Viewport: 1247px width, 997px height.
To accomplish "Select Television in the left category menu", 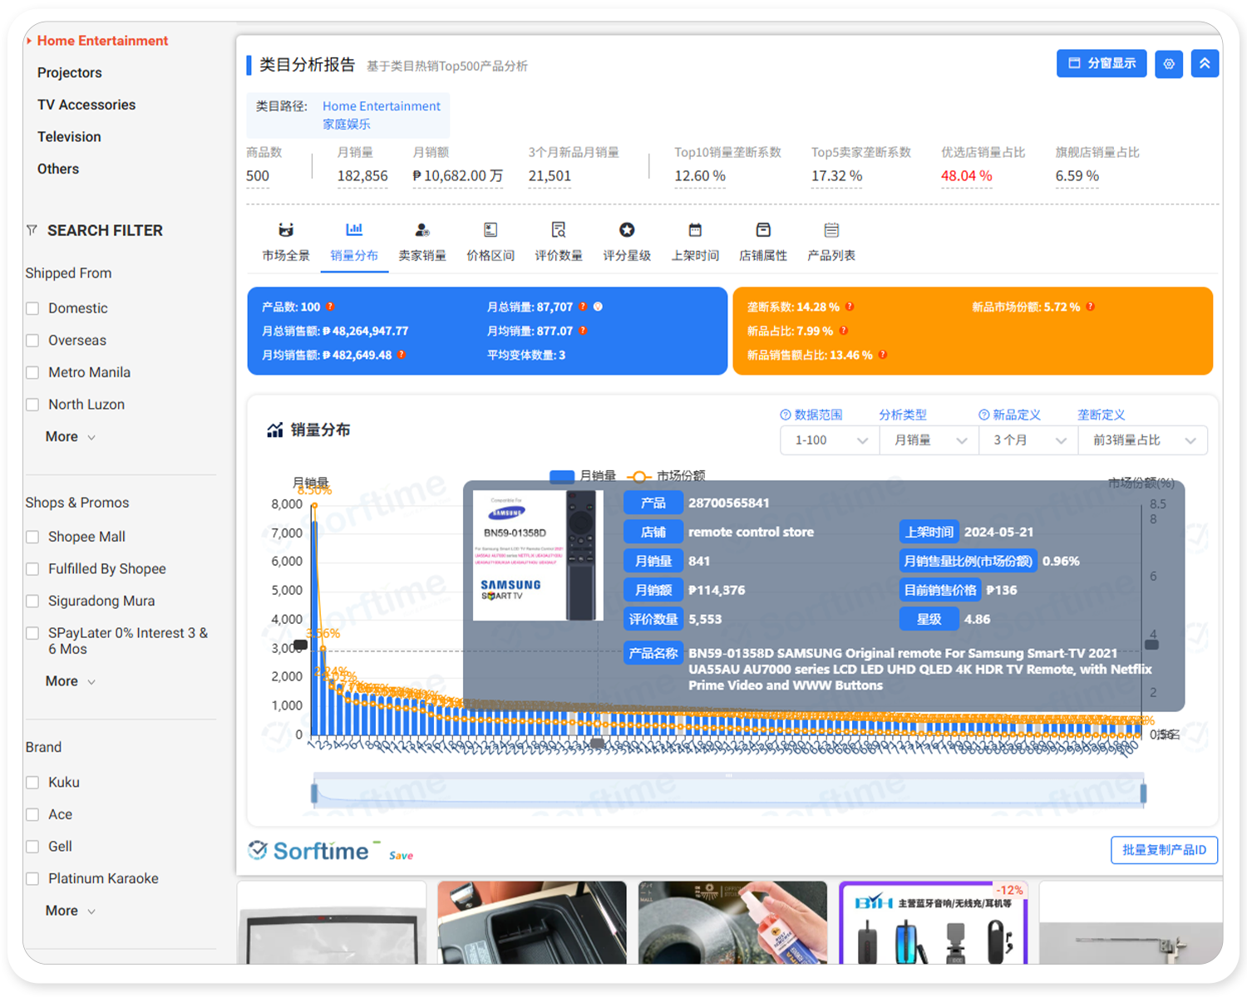I will [69, 136].
